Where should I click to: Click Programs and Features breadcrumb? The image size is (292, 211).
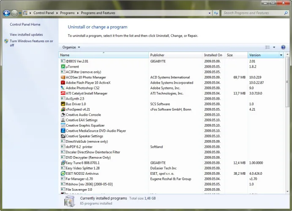click(98, 13)
